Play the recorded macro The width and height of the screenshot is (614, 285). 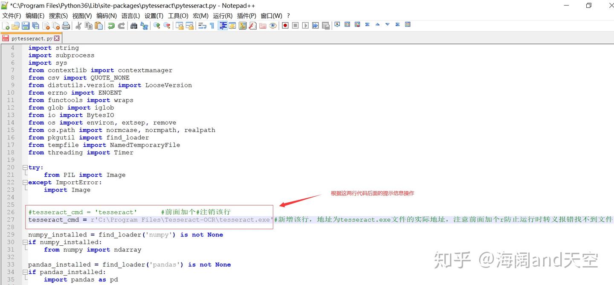click(x=305, y=25)
